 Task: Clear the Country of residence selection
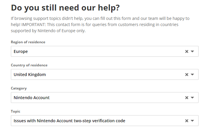click(x=186, y=75)
